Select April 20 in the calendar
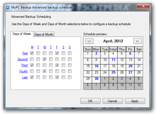Image resolution: width=157 pixels, height=115 pixels. (130, 67)
